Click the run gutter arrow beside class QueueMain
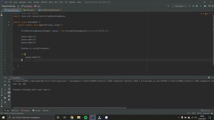214x120 pixels. point(8,22)
